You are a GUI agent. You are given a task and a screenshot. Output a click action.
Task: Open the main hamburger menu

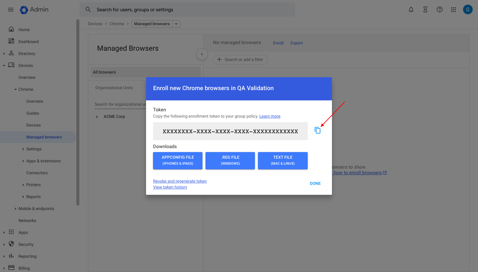tap(11, 10)
